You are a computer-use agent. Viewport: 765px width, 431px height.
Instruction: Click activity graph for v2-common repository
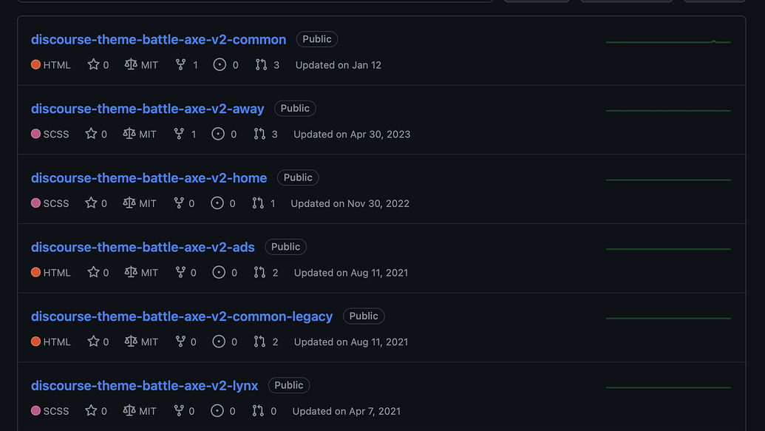[x=668, y=42]
